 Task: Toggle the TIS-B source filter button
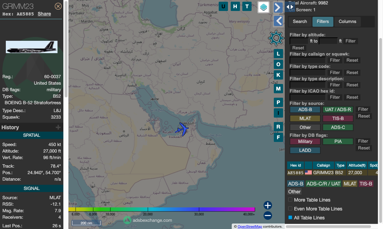pos(338,118)
